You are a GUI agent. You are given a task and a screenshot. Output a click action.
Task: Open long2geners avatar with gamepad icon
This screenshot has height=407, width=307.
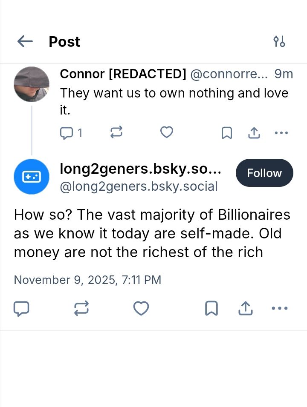pos(32,177)
